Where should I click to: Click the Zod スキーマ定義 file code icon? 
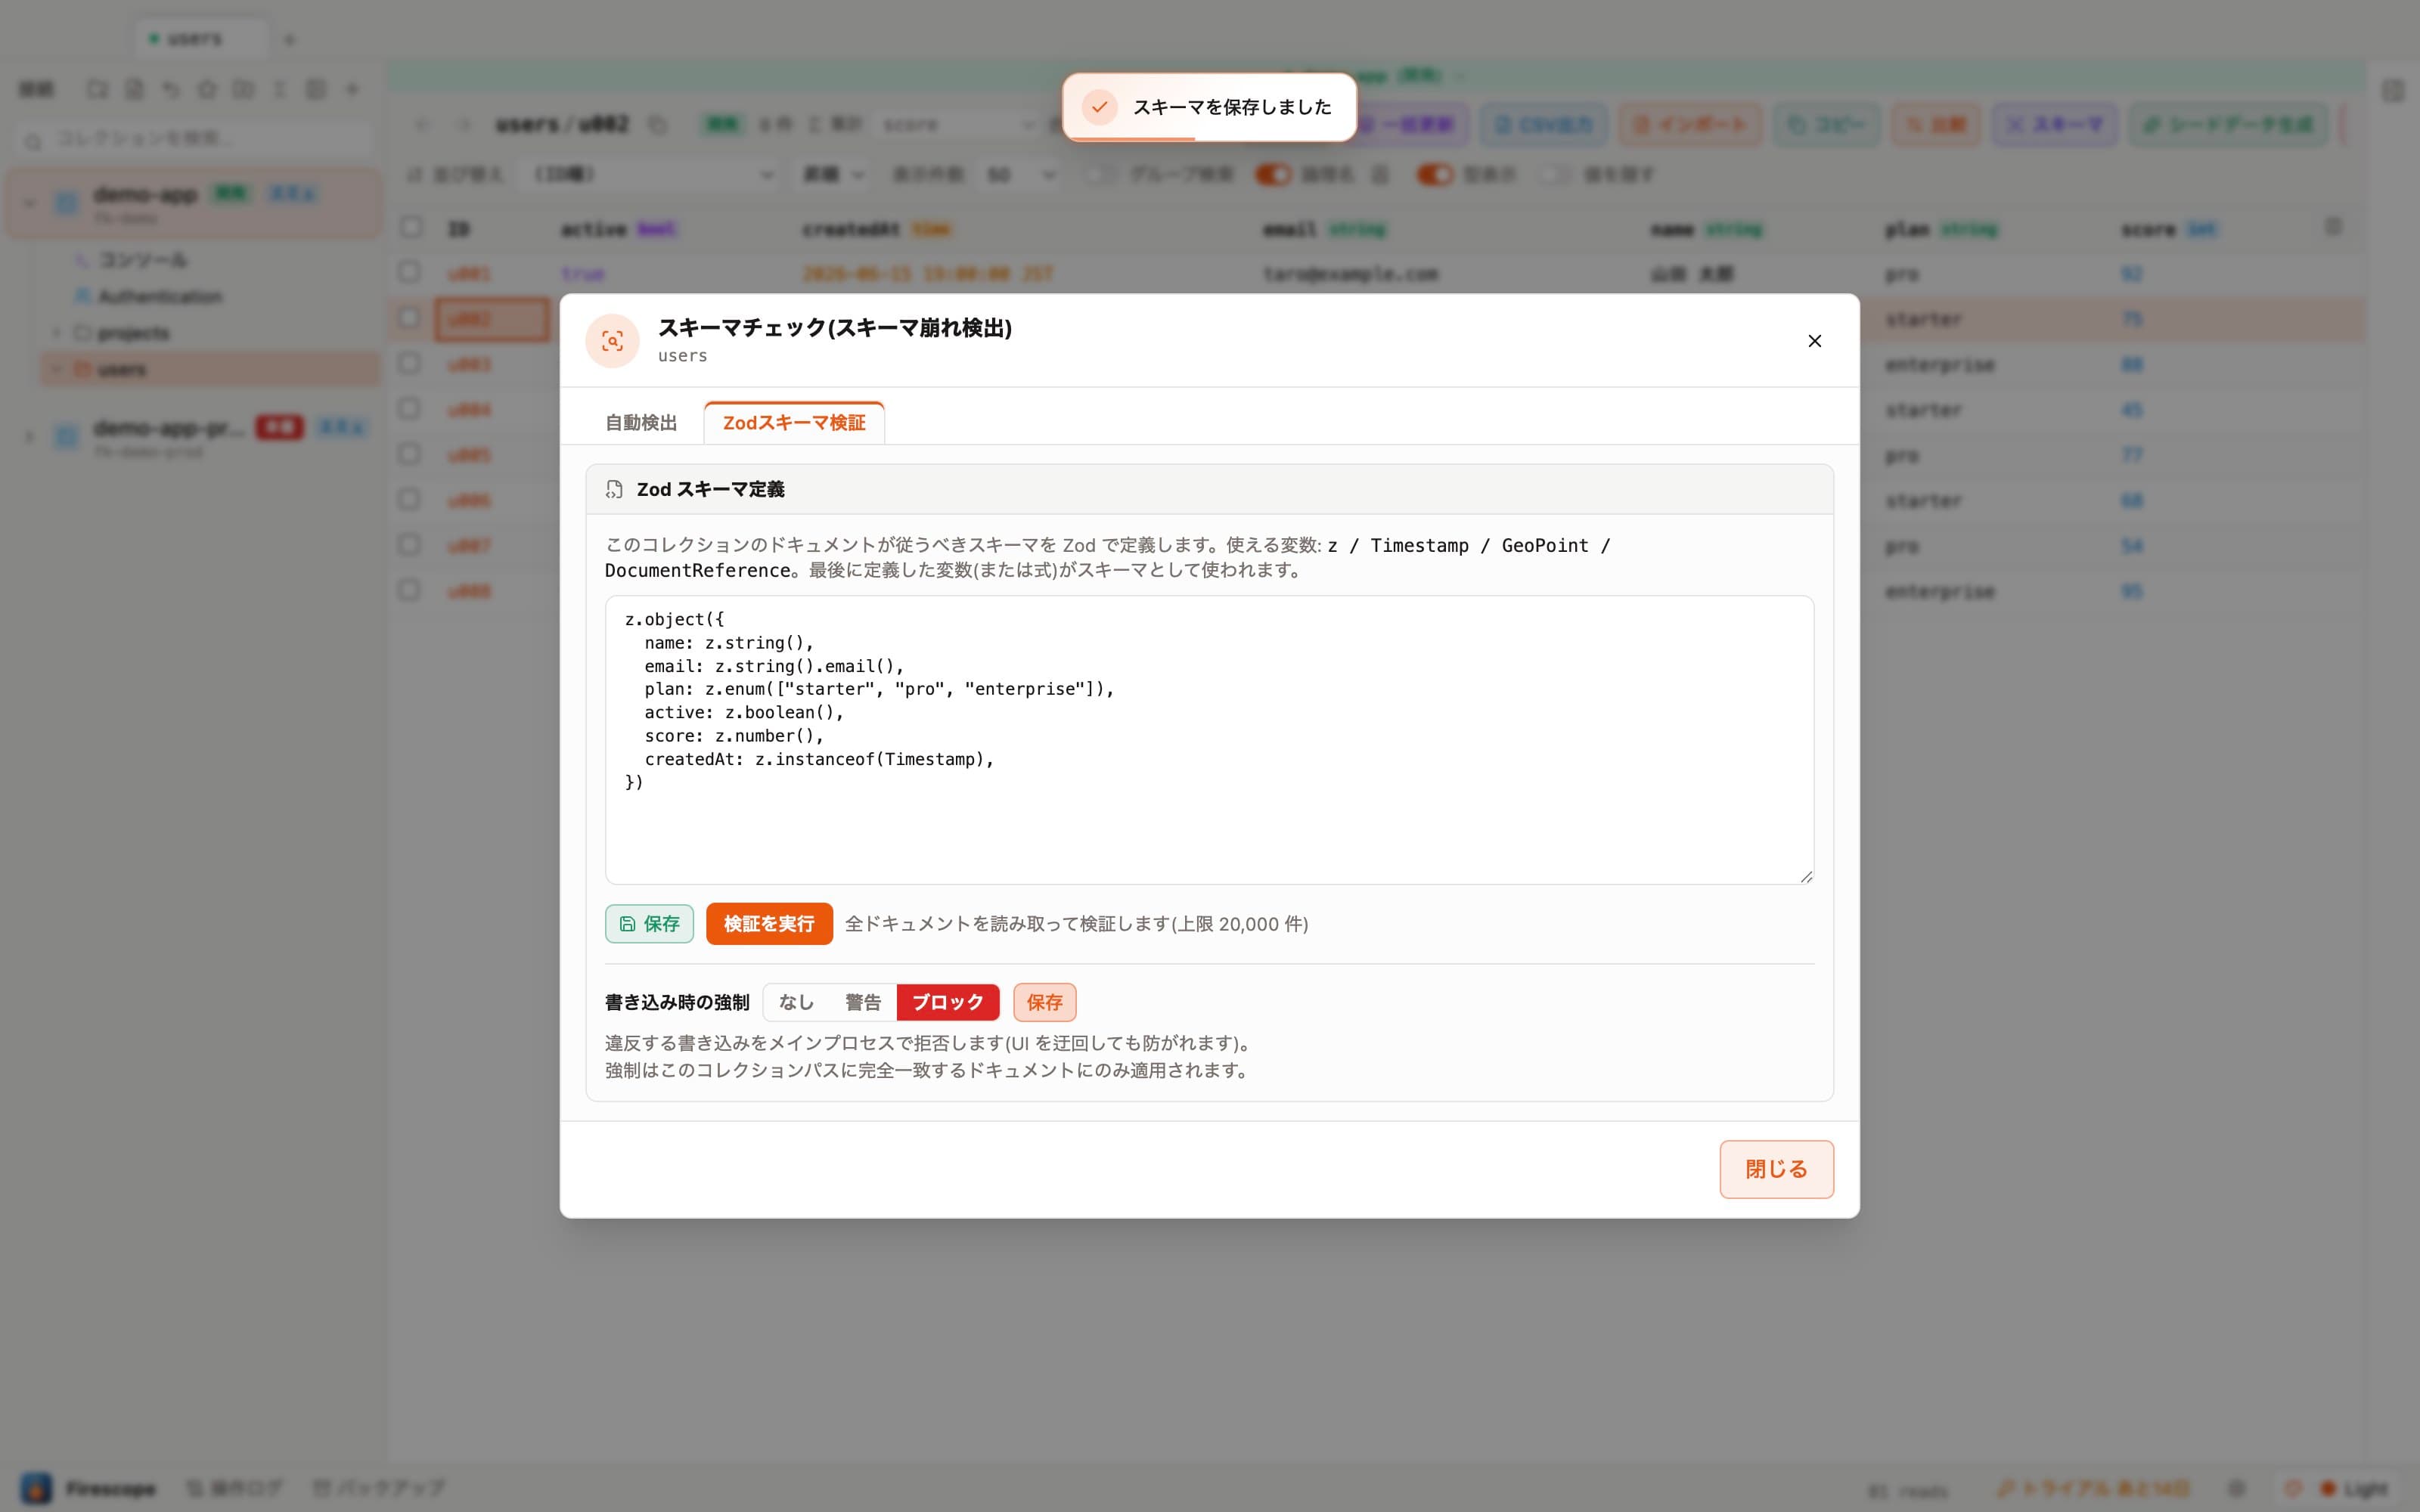614,489
